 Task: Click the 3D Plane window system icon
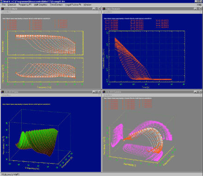click(2, 92)
